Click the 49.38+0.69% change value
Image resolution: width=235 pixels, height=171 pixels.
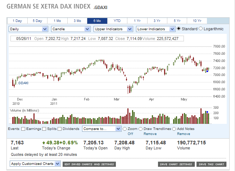pos(62,143)
